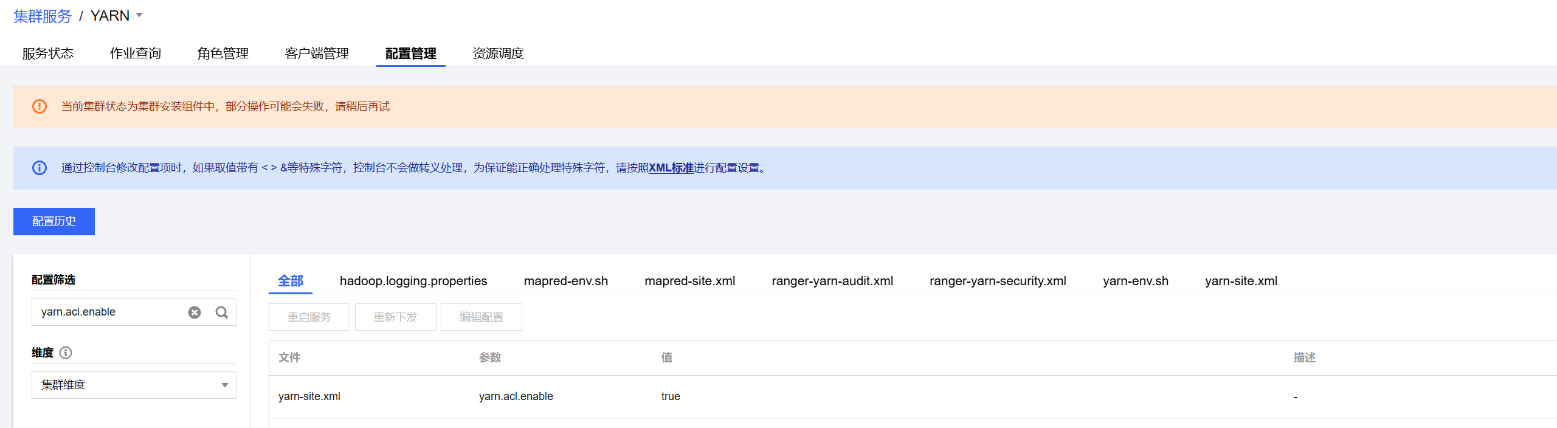Click the 配置历史 button
Viewport: 1557px width, 428px height.
(54, 221)
